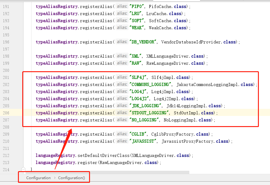Click the "JAVASSIST" string literal
270x185 pixels.
[144, 142]
